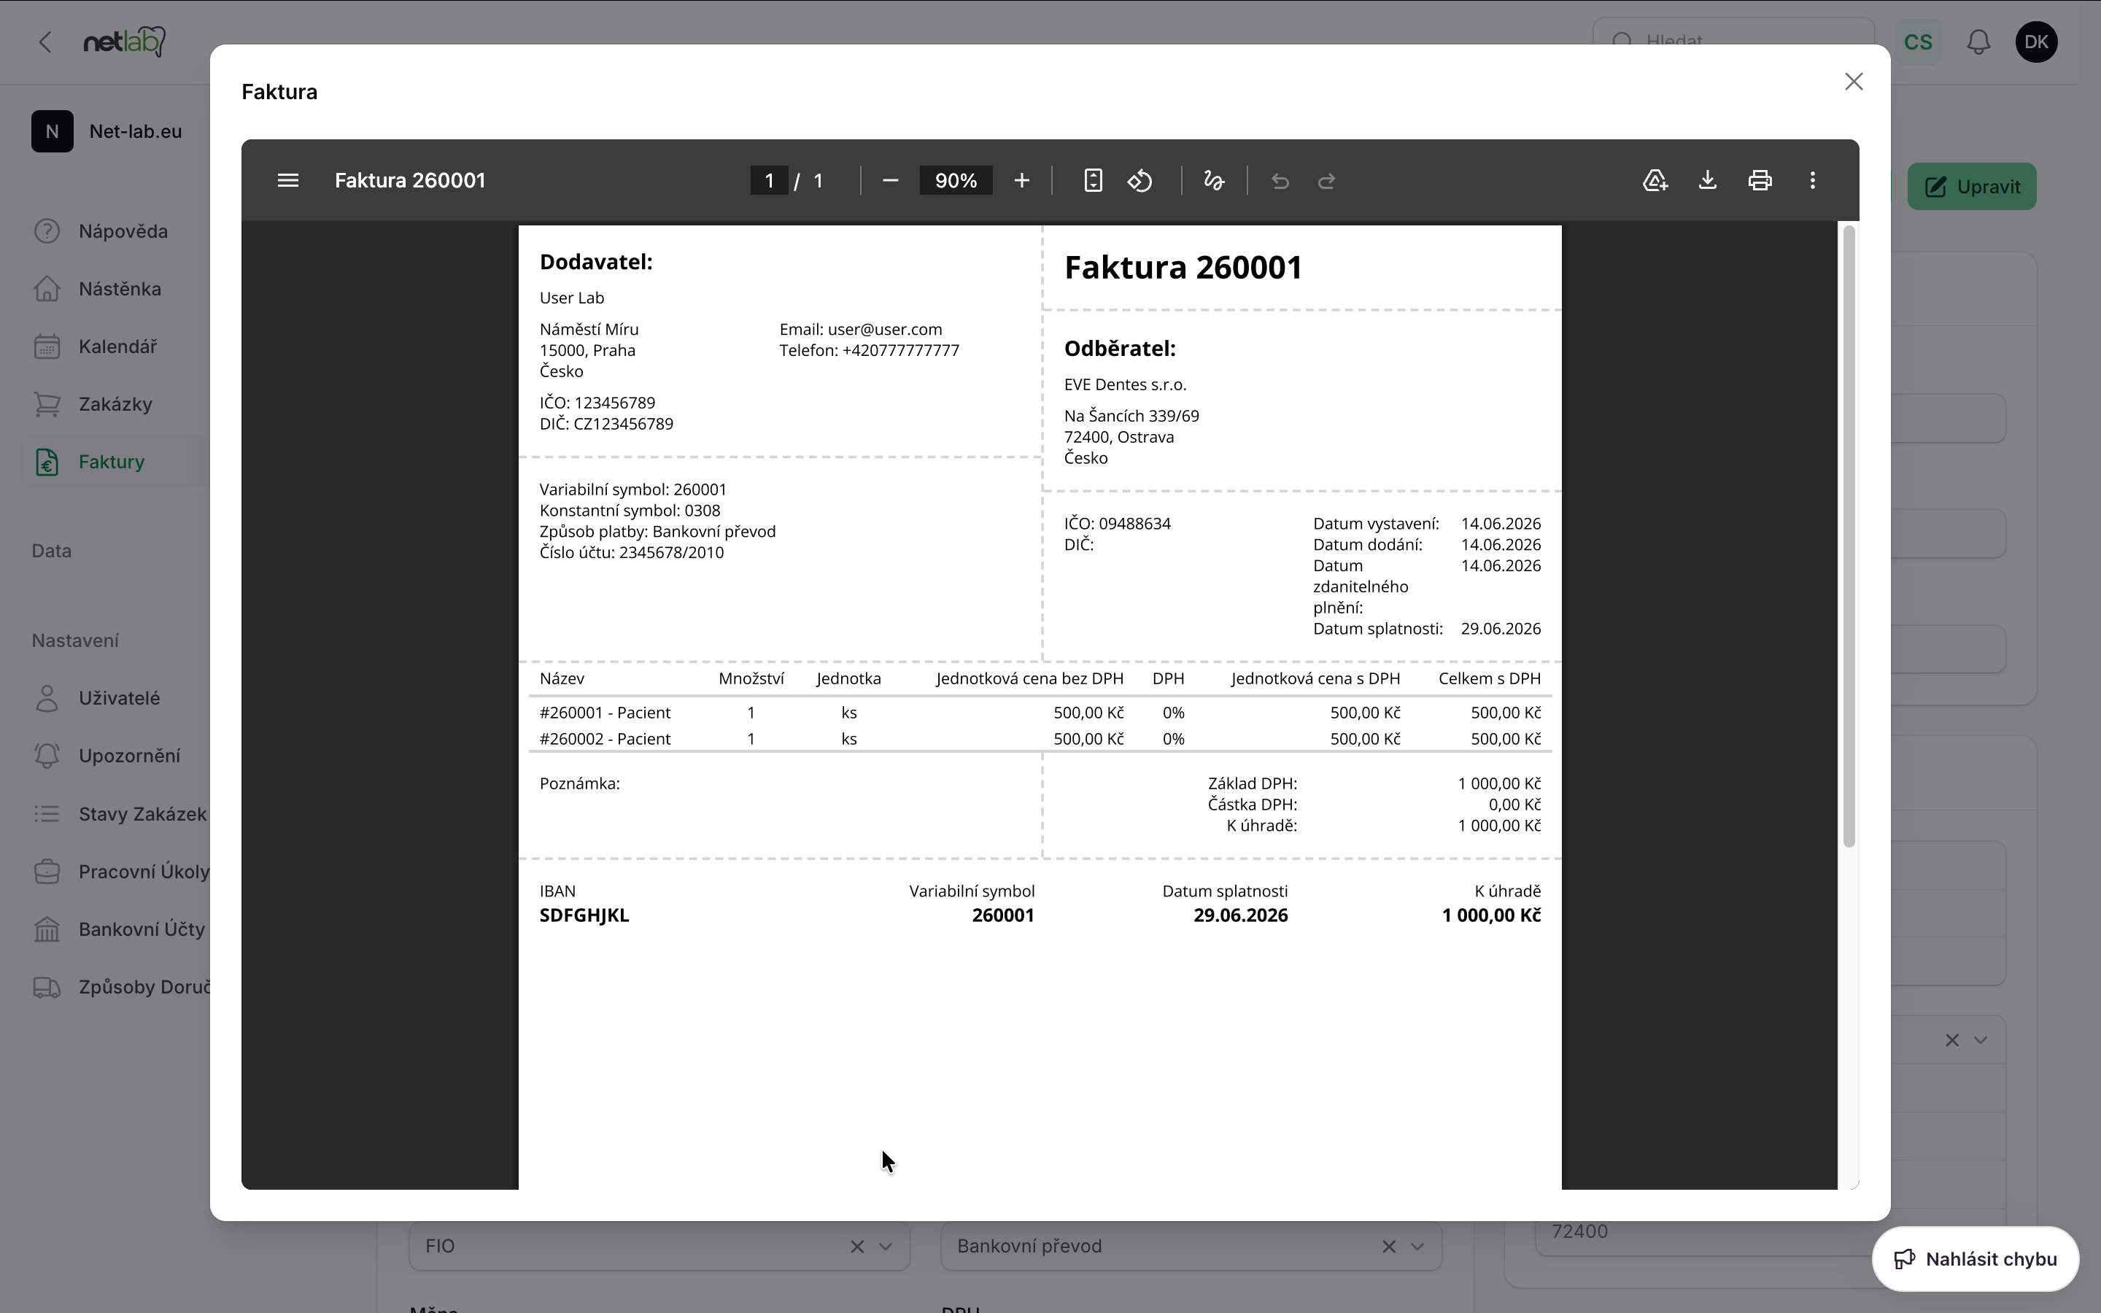This screenshot has height=1313, width=2101.
Task: Click the undo arrow in PDF toolbar
Action: point(1280,181)
